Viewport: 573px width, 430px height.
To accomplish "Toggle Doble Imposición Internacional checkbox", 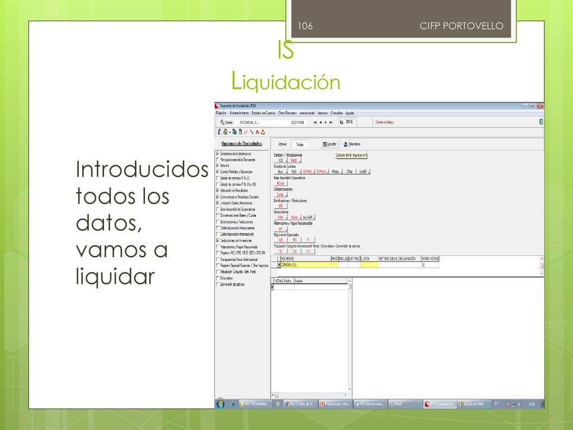I will [218, 235].
